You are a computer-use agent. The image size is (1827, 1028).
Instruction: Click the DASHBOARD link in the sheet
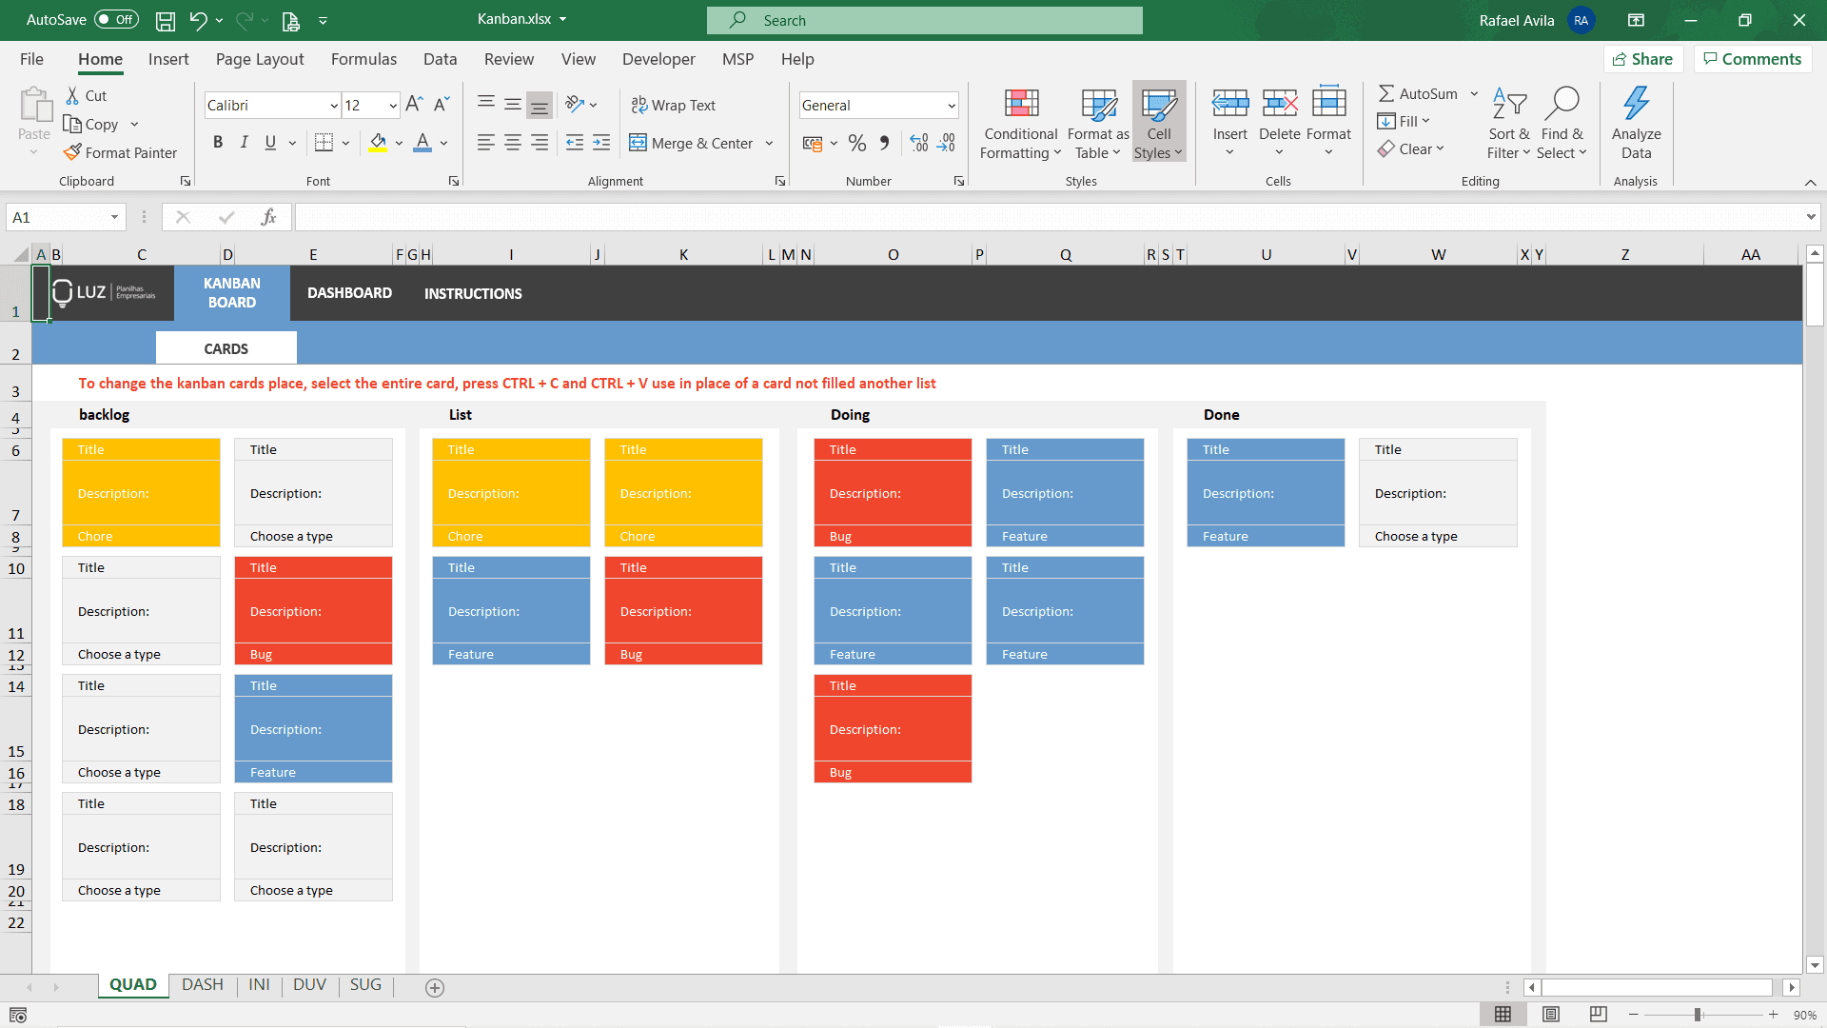click(x=349, y=292)
